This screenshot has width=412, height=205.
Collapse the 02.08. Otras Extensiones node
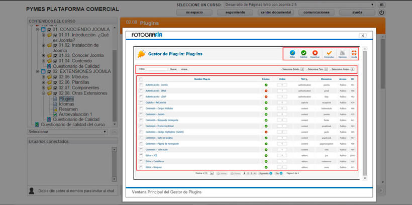[x=43, y=93]
